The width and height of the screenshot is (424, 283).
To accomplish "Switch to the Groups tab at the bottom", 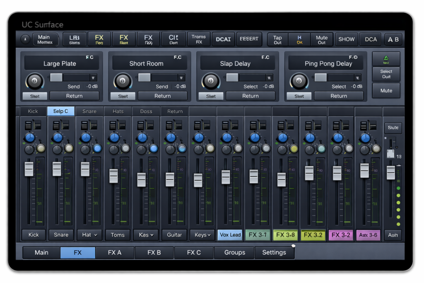I will 234,252.
